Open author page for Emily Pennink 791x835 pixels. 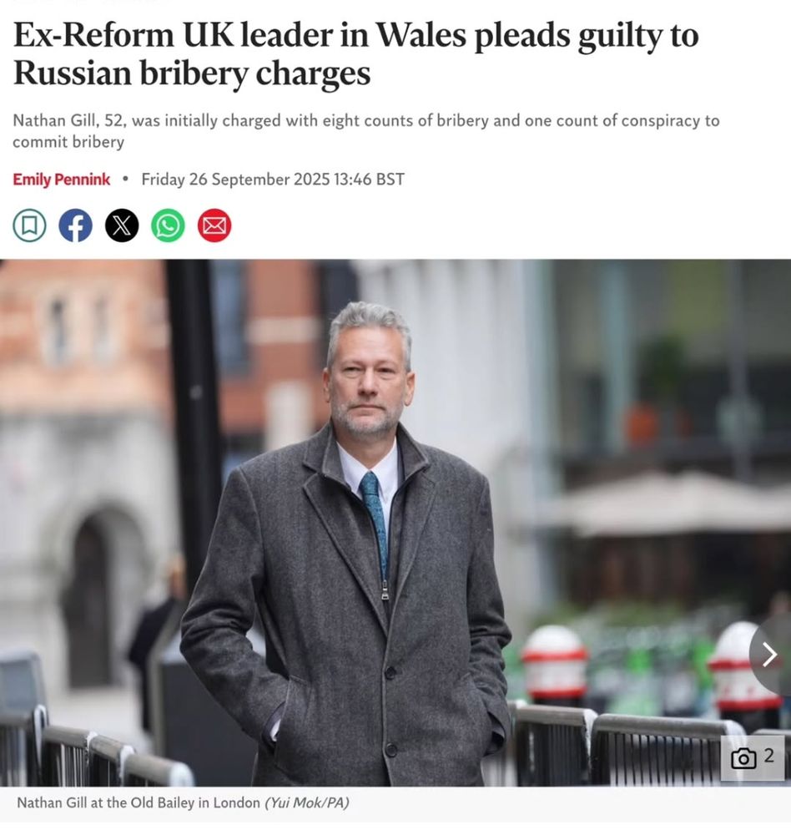tap(61, 180)
